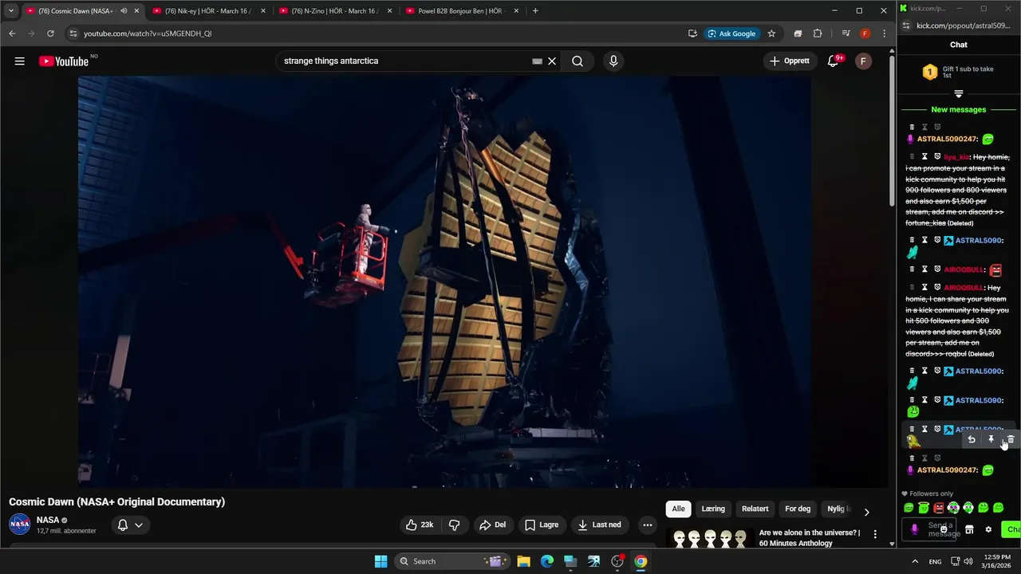Timeout AIROQBULL with hourglass on emote message
This screenshot has width=1021, height=574.
coord(924,269)
